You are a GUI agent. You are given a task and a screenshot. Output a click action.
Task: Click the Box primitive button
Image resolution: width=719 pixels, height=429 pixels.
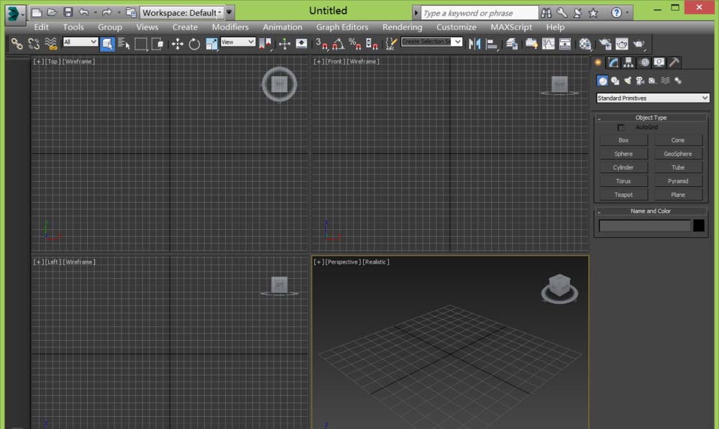623,140
